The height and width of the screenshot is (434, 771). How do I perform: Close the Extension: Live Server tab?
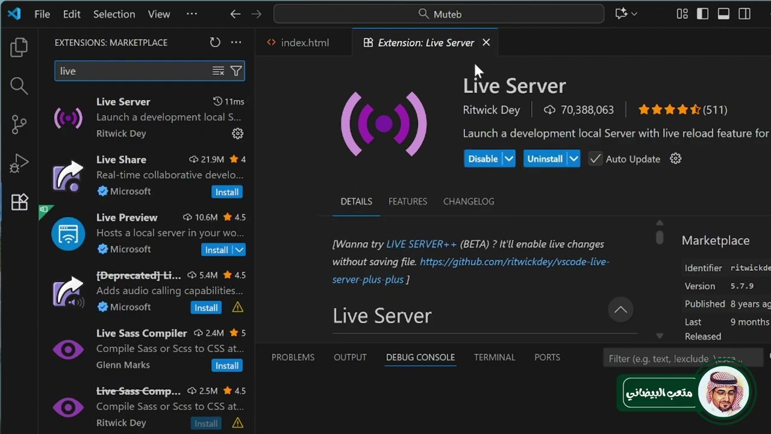coord(486,42)
